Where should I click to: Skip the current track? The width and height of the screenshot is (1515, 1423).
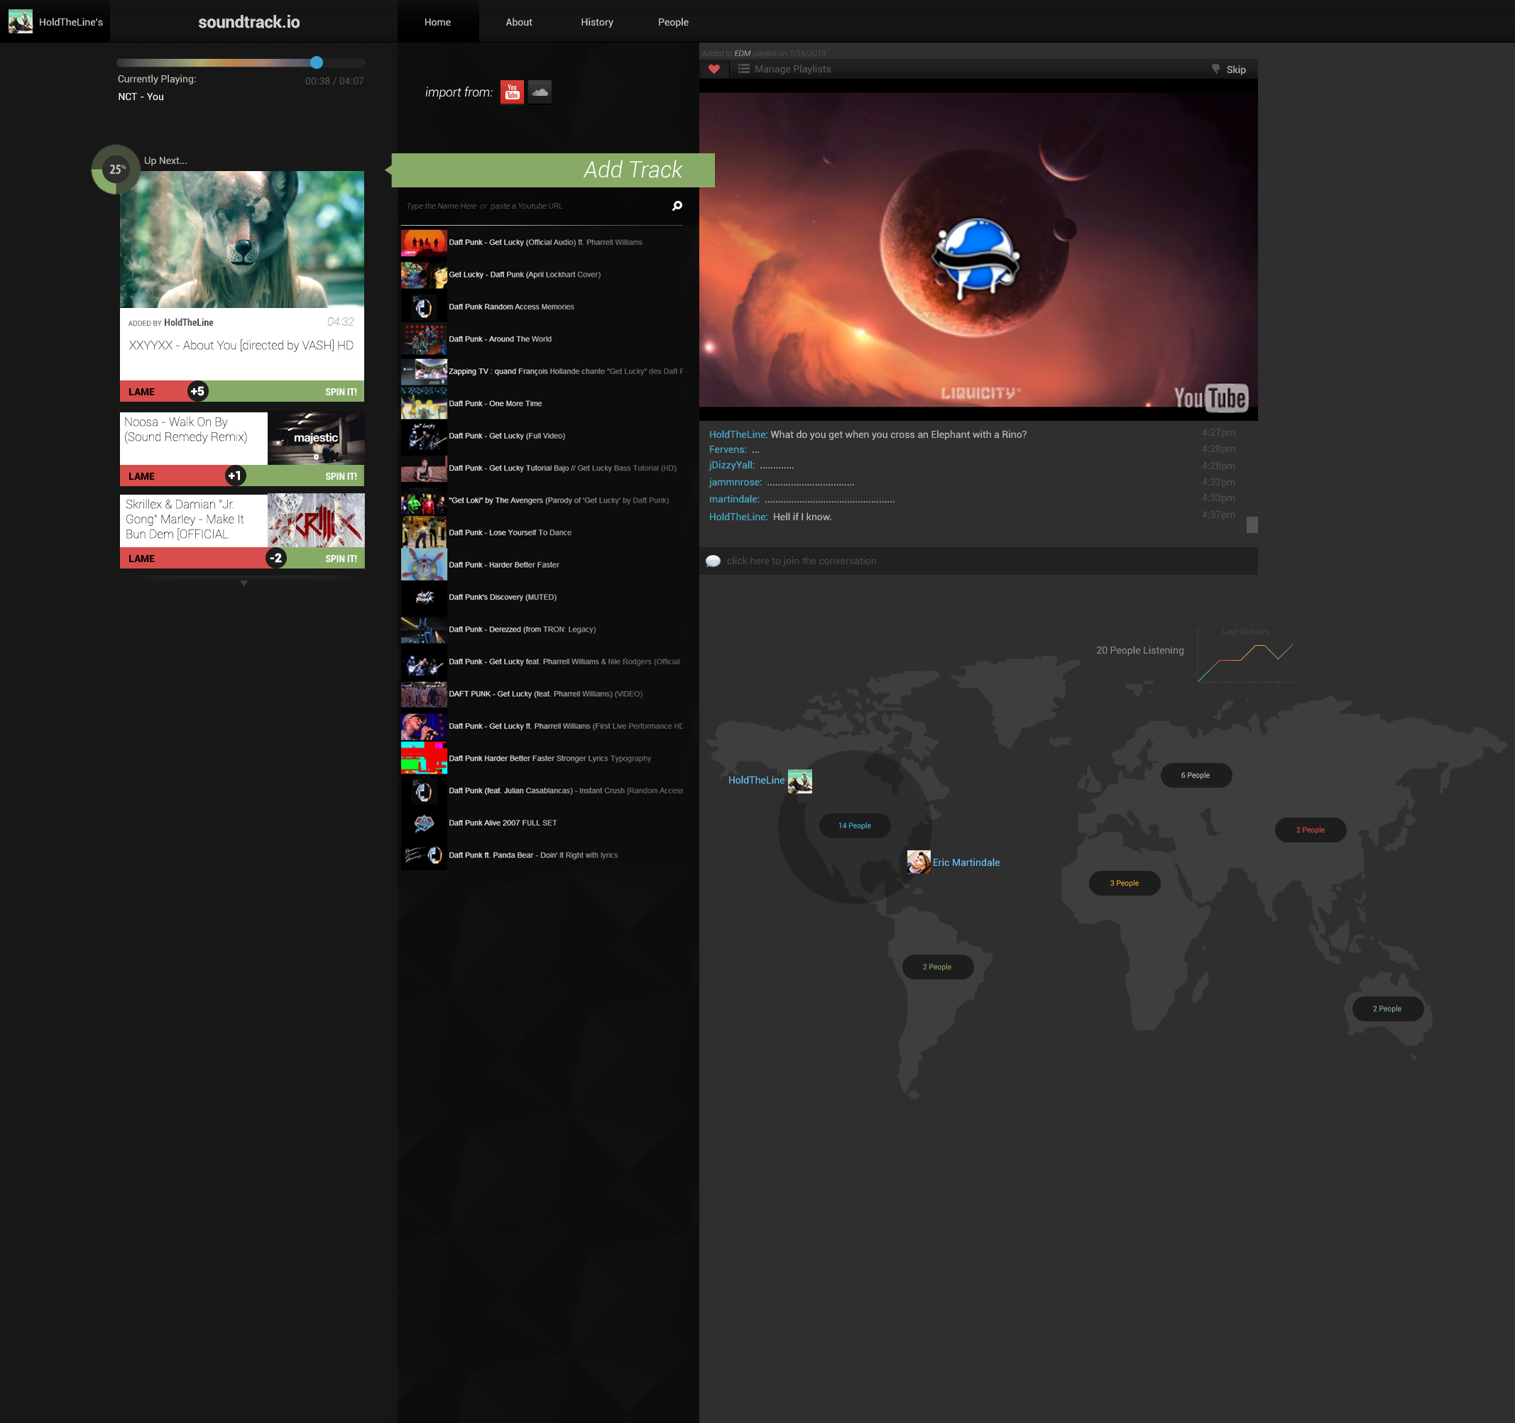tap(1228, 70)
